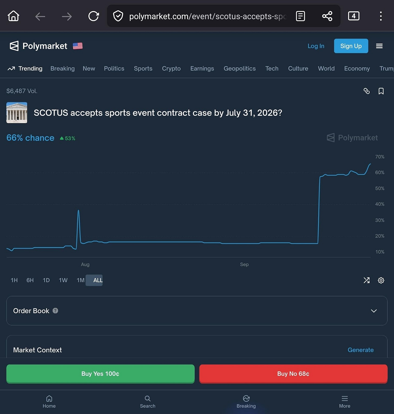Tap the browser home icon

[14, 16]
